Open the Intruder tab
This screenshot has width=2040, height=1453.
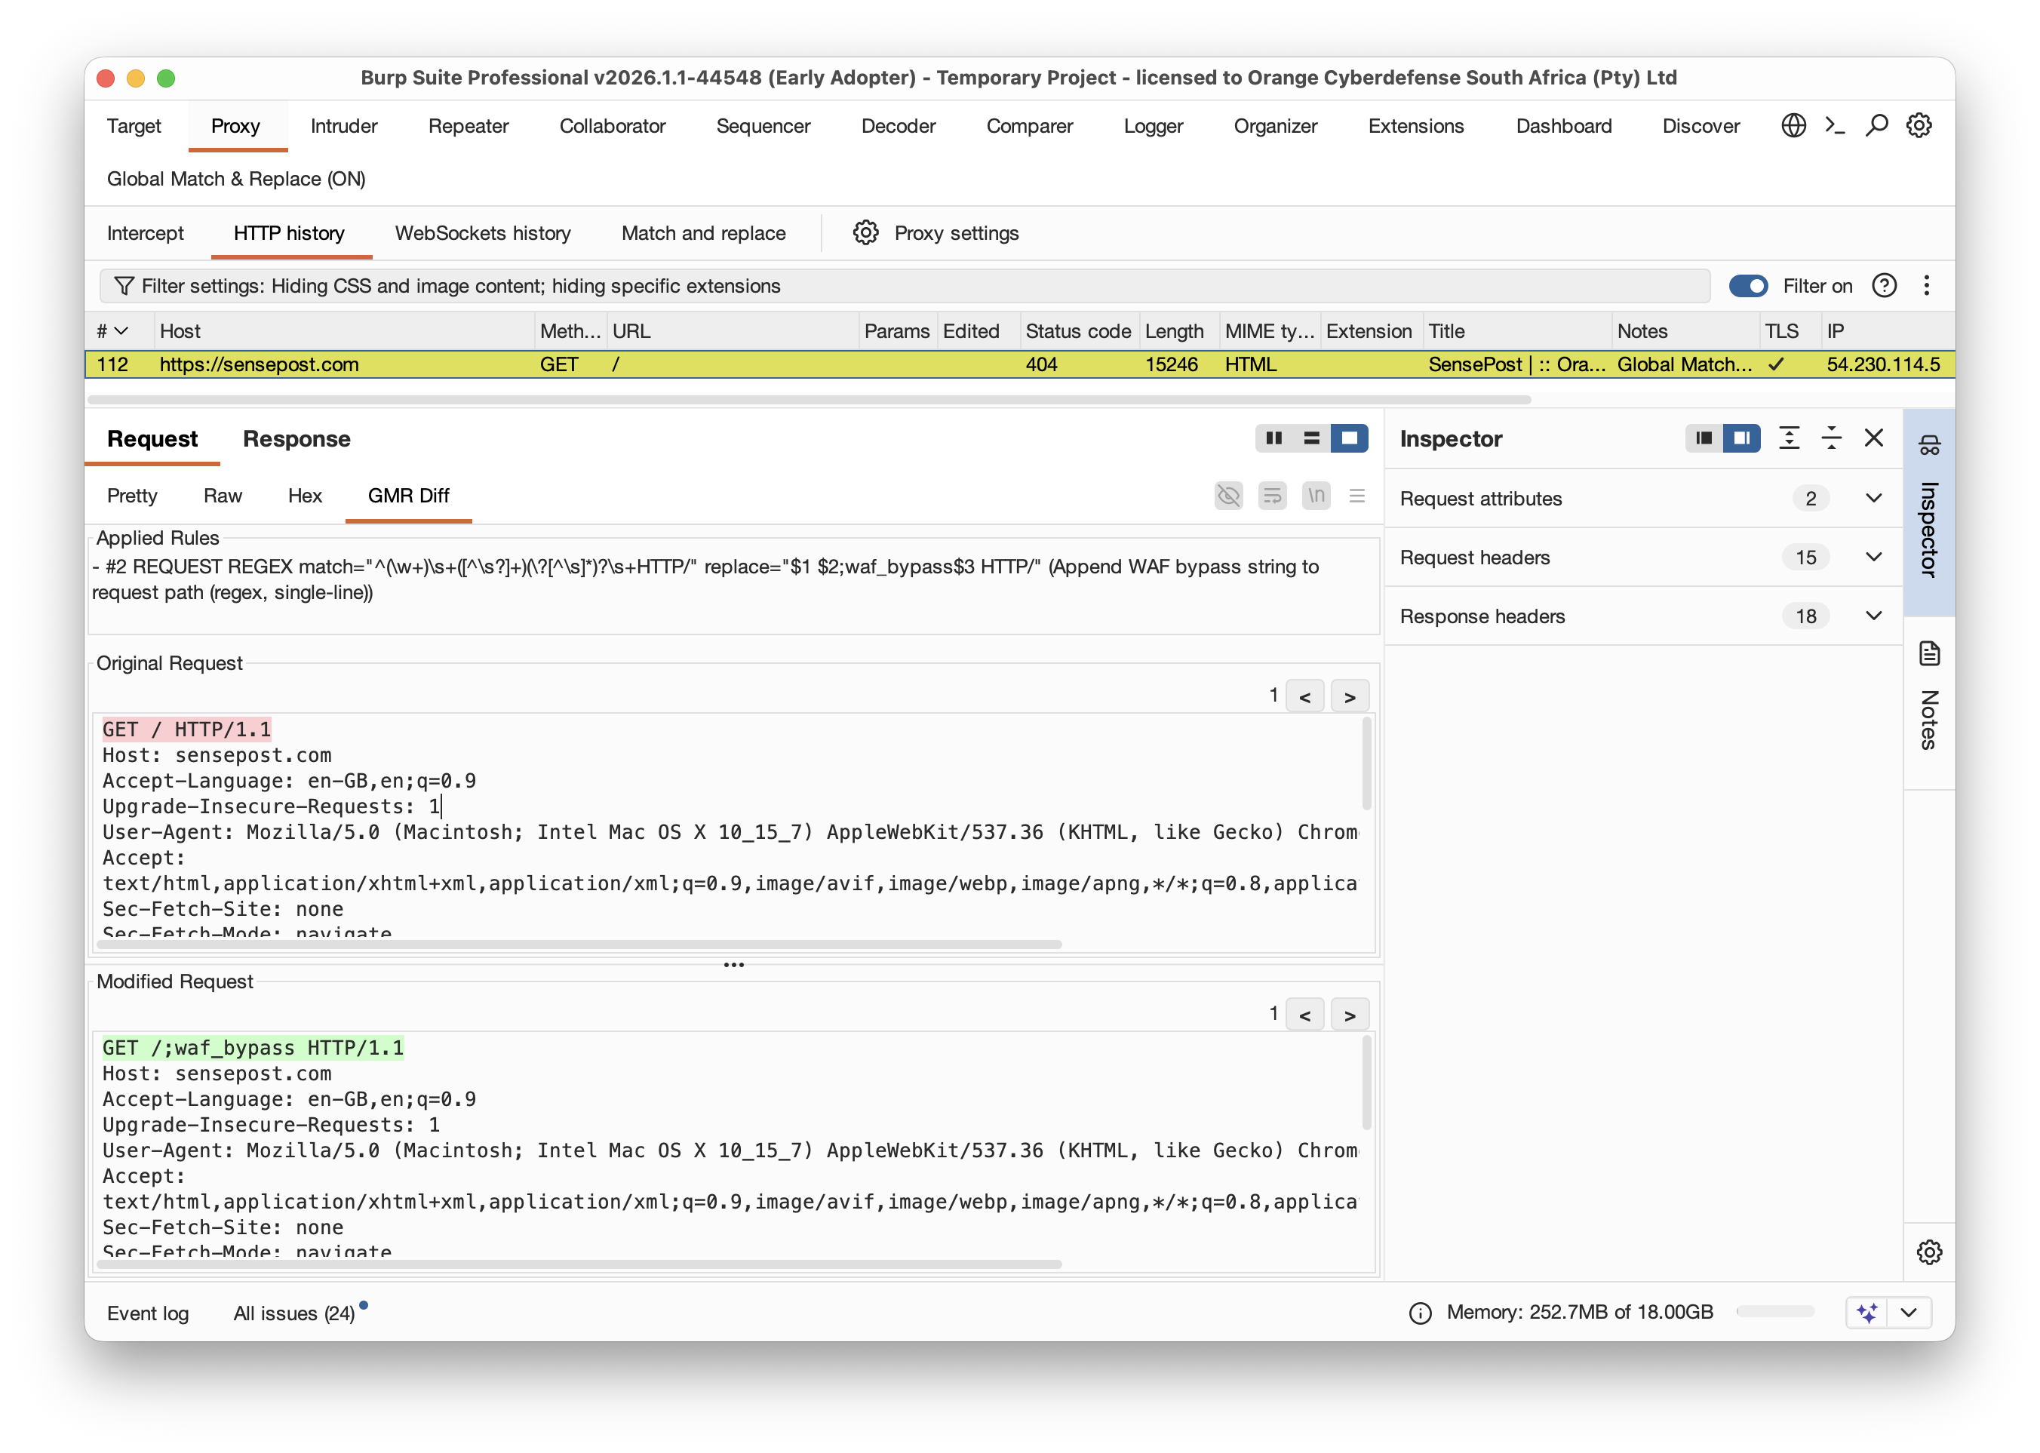coord(343,125)
